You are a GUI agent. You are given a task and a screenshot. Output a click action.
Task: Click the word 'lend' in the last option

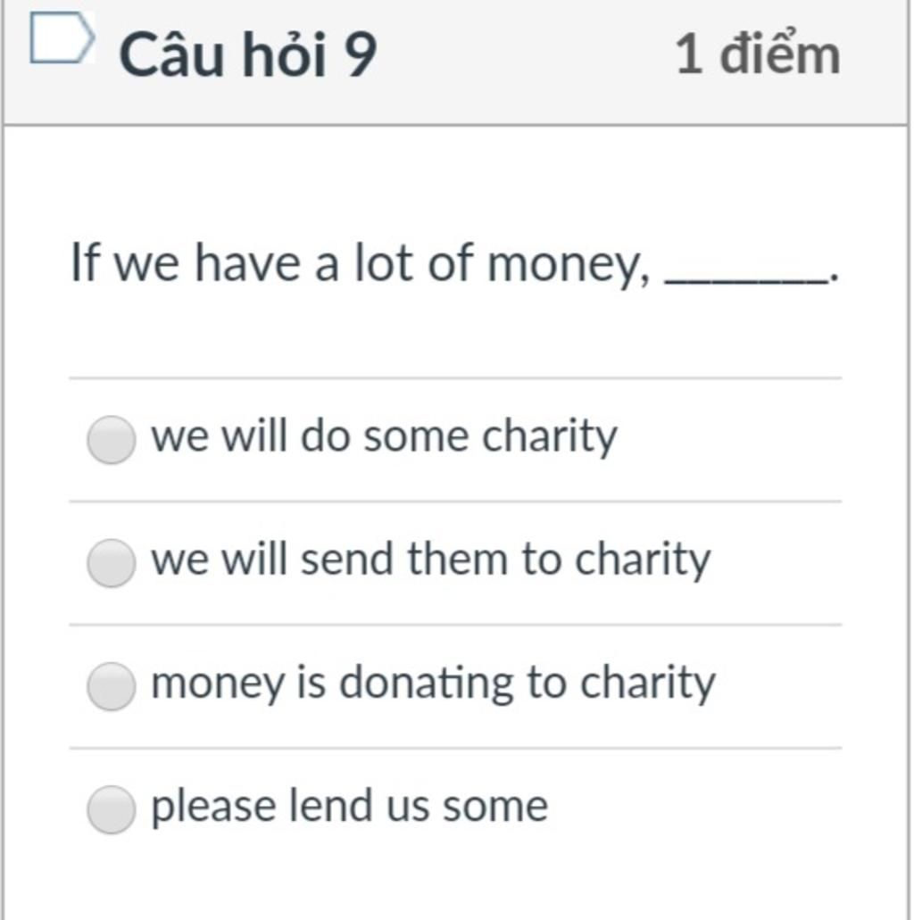click(x=331, y=805)
